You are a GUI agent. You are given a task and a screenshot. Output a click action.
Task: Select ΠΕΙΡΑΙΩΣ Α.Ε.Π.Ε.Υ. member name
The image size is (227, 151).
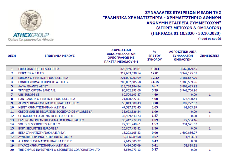[32, 73]
